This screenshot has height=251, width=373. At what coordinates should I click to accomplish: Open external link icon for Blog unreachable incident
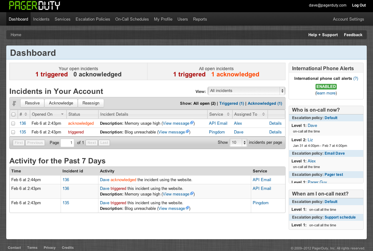point(188,132)
